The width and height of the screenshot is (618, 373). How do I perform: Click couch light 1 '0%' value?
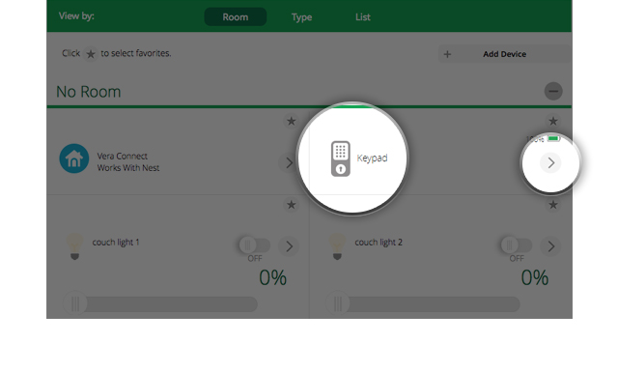coord(272,277)
